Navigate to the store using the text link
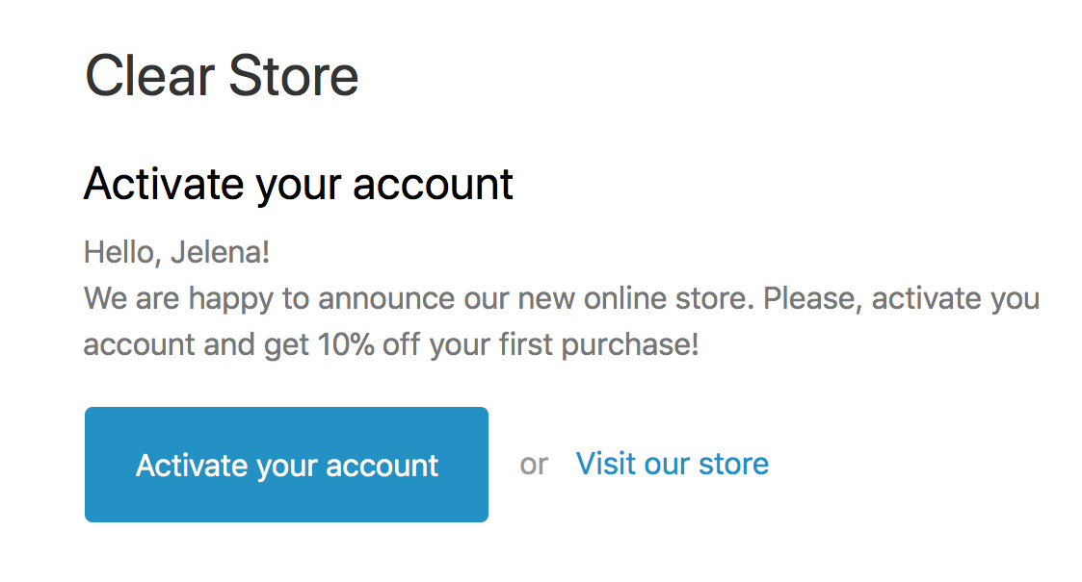 click(672, 463)
